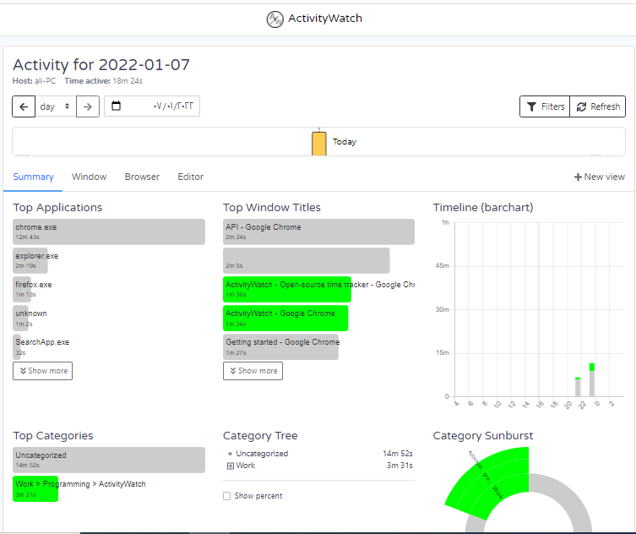Select the chrome.exe application bar
The width and height of the screenshot is (636, 534).
pyautogui.click(x=109, y=232)
